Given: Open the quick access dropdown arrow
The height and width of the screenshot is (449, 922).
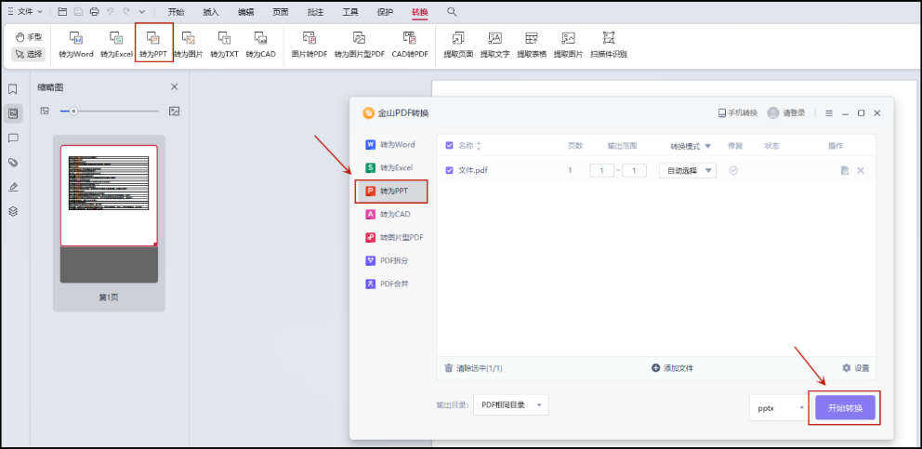Looking at the screenshot, I should pos(142,12).
